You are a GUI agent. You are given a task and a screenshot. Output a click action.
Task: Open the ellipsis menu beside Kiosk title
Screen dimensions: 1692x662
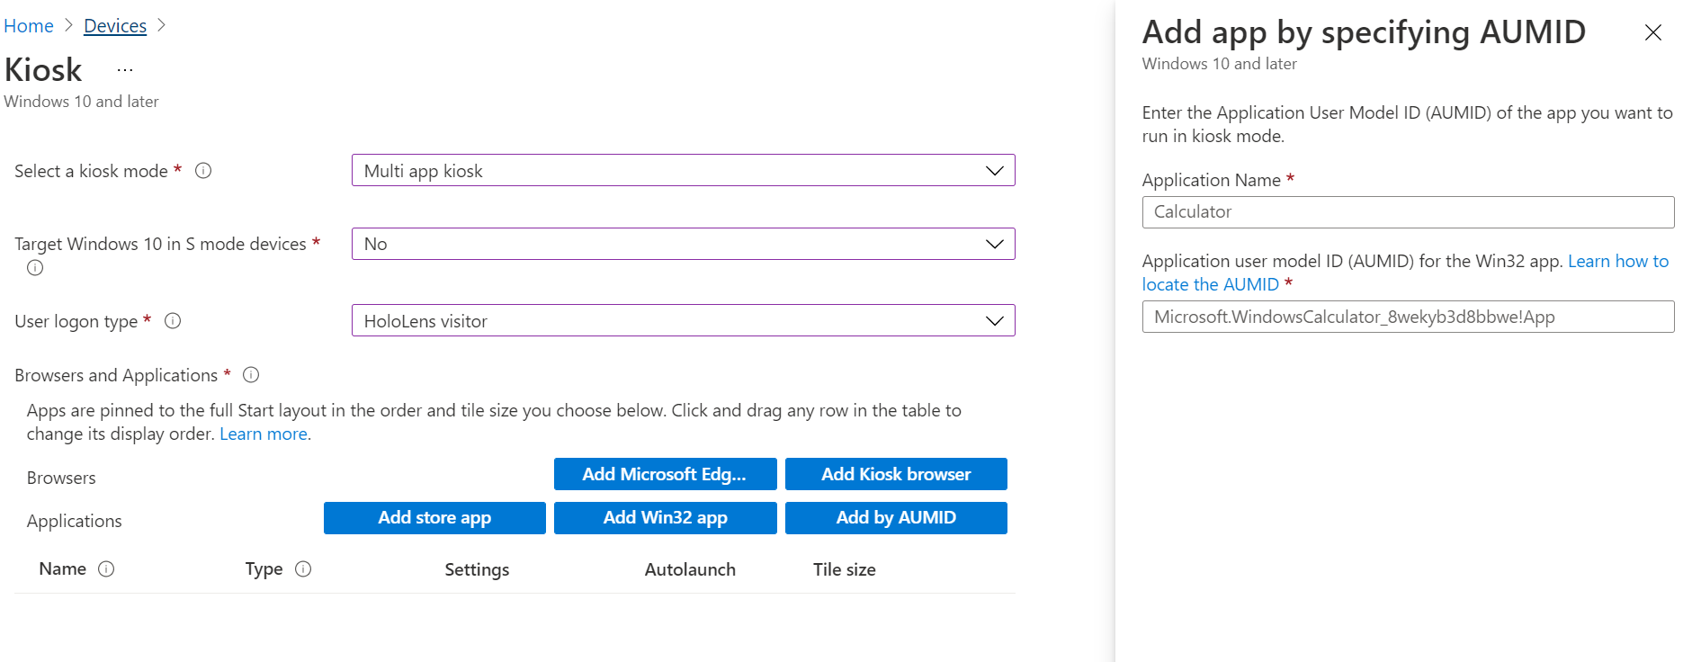tap(125, 70)
